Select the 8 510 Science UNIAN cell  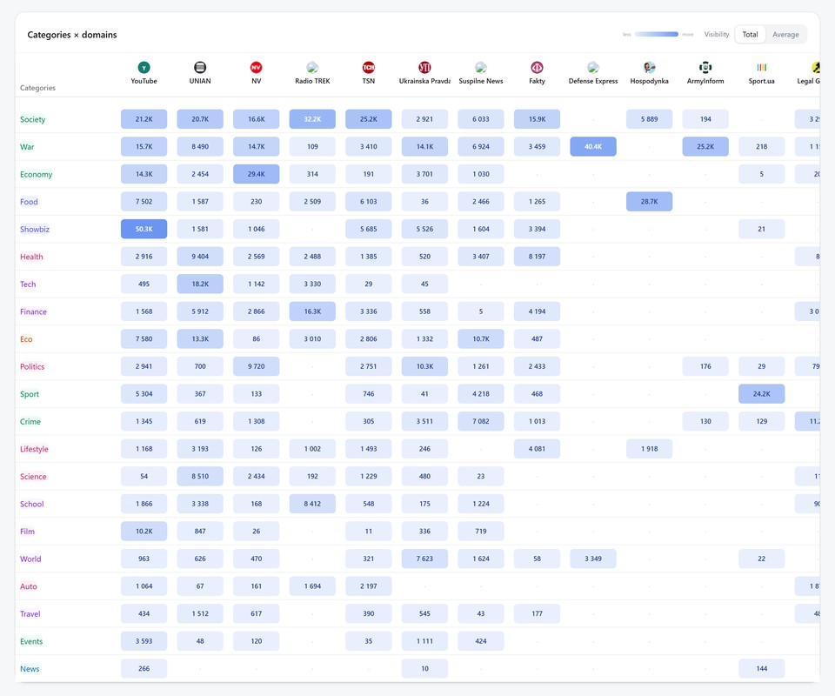click(x=200, y=477)
